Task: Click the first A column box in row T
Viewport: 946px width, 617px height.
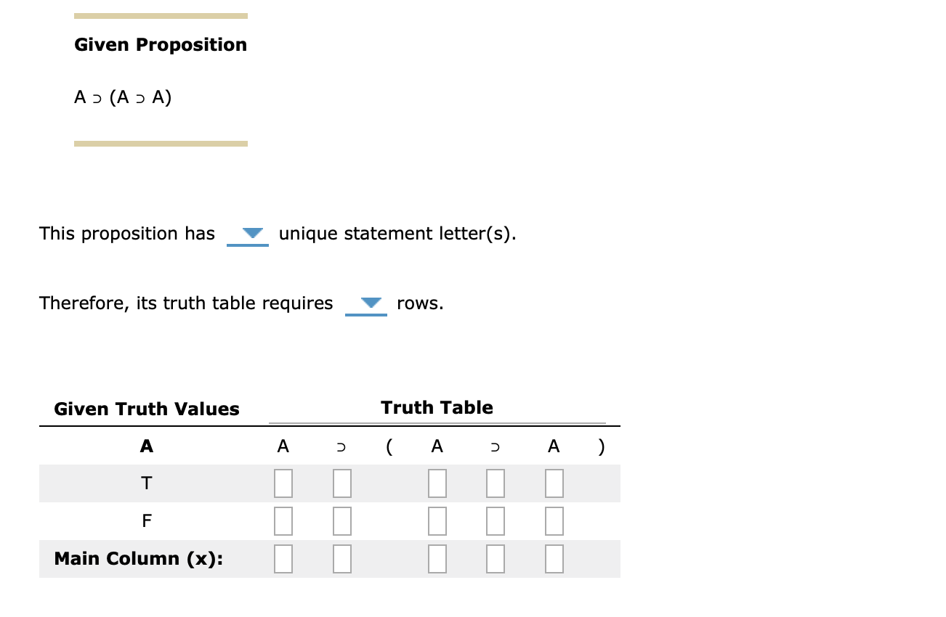Action: [x=283, y=483]
